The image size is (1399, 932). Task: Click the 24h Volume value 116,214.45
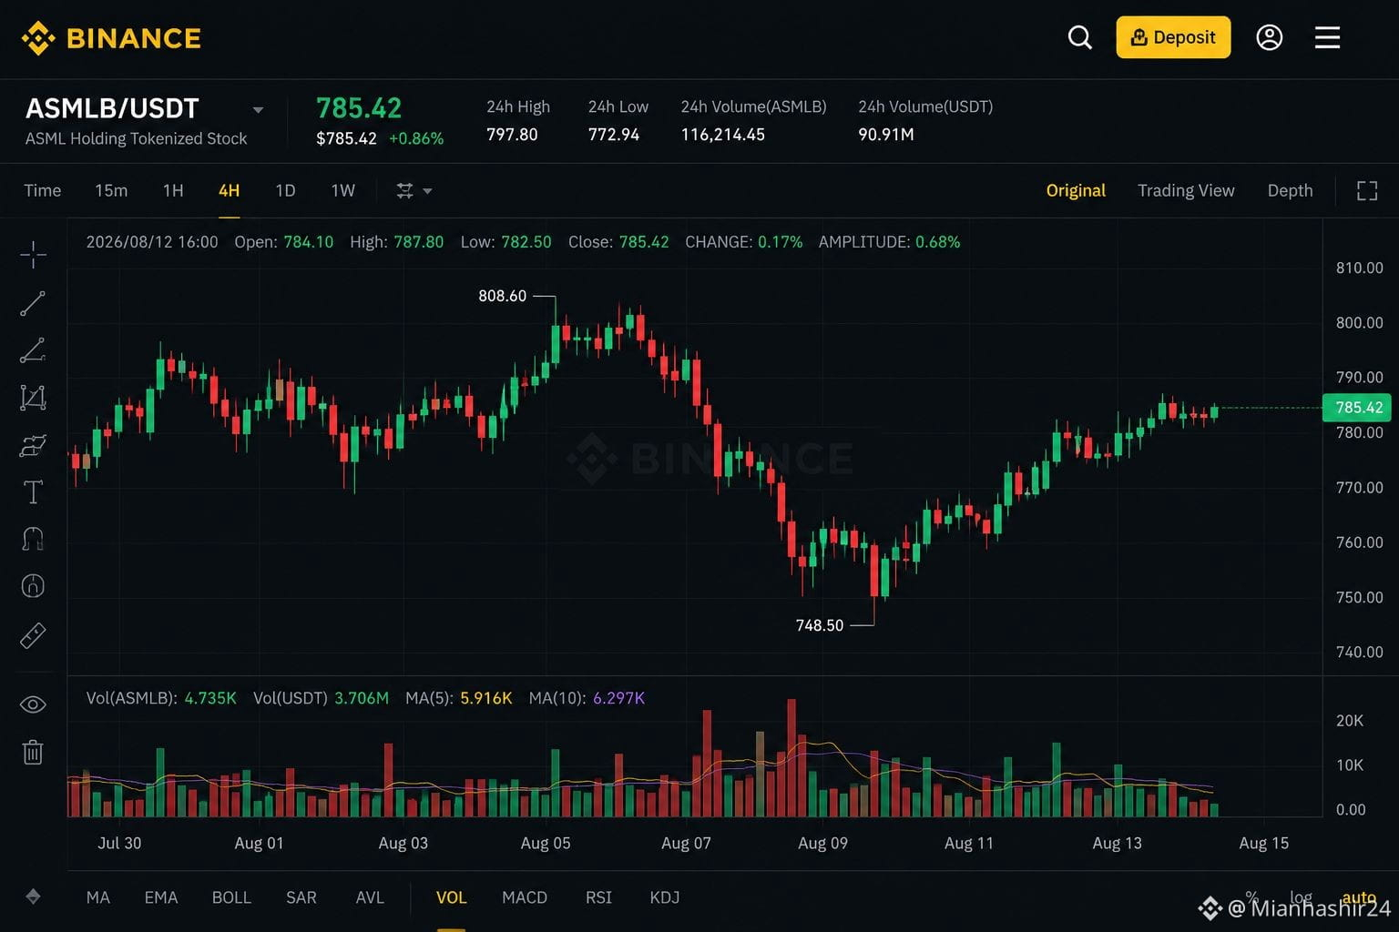tap(723, 135)
